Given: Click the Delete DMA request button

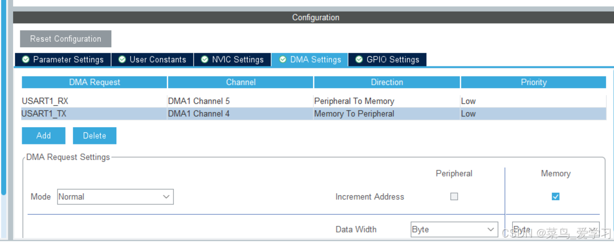Looking at the screenshot, I should click(x=95, y=136).
